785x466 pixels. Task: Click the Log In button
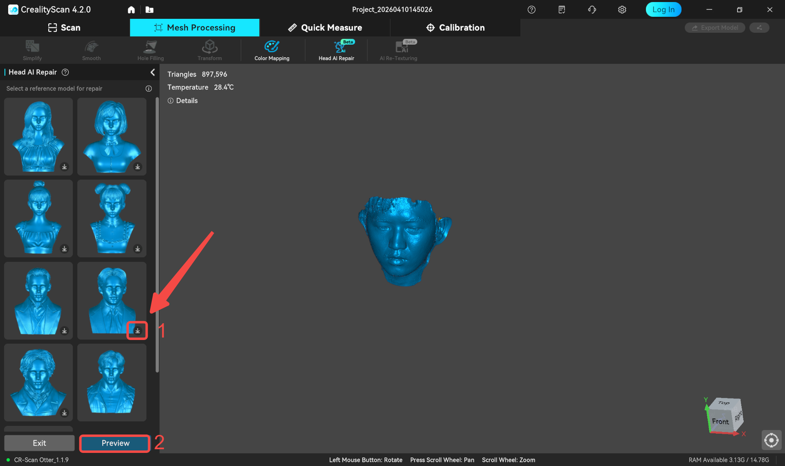pos(663,9)
